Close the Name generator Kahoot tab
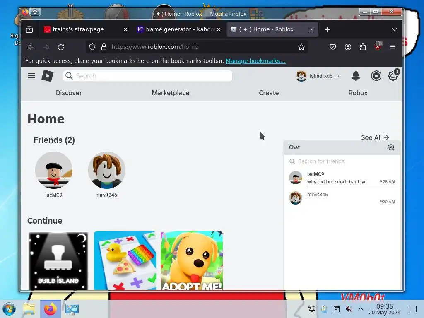 pyautogui.click(x=219, y=29)
